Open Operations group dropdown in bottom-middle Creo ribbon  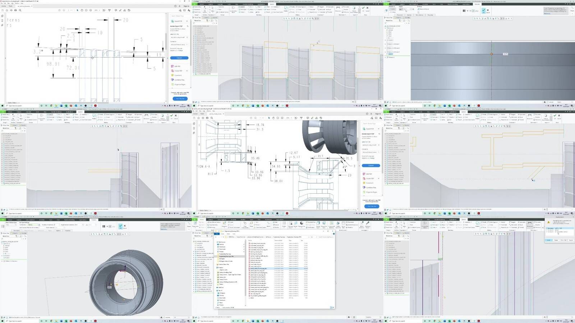coord(199,230)
